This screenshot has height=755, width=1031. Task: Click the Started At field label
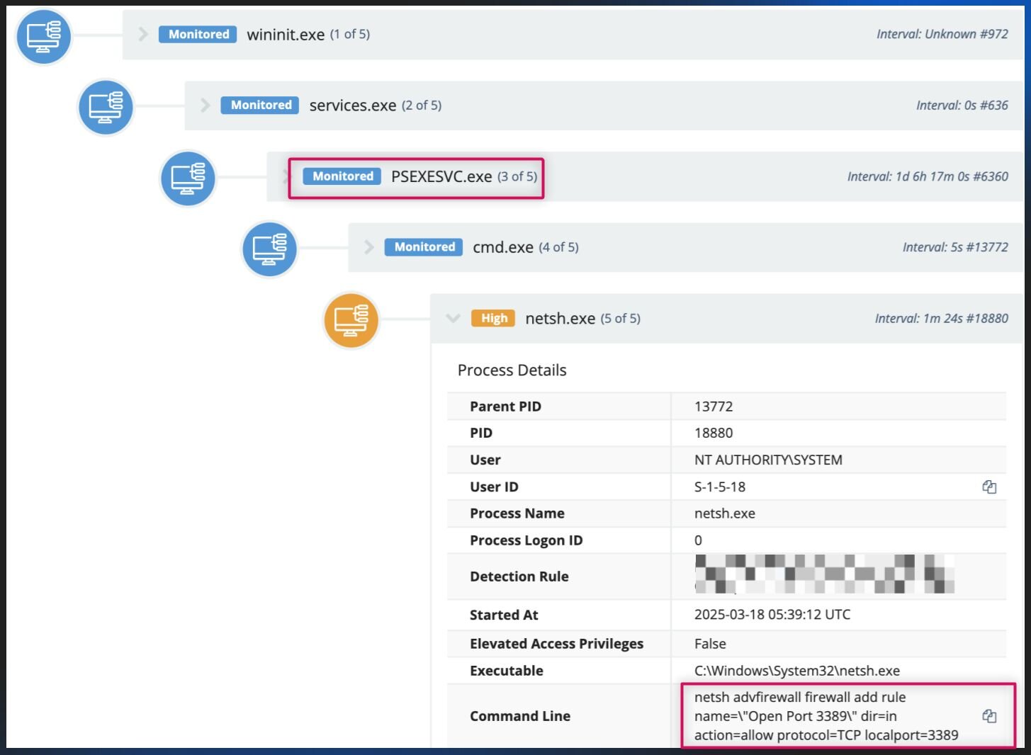[504, 615]
